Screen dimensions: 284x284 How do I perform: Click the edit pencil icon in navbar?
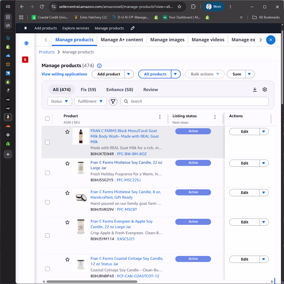point(133,28)
